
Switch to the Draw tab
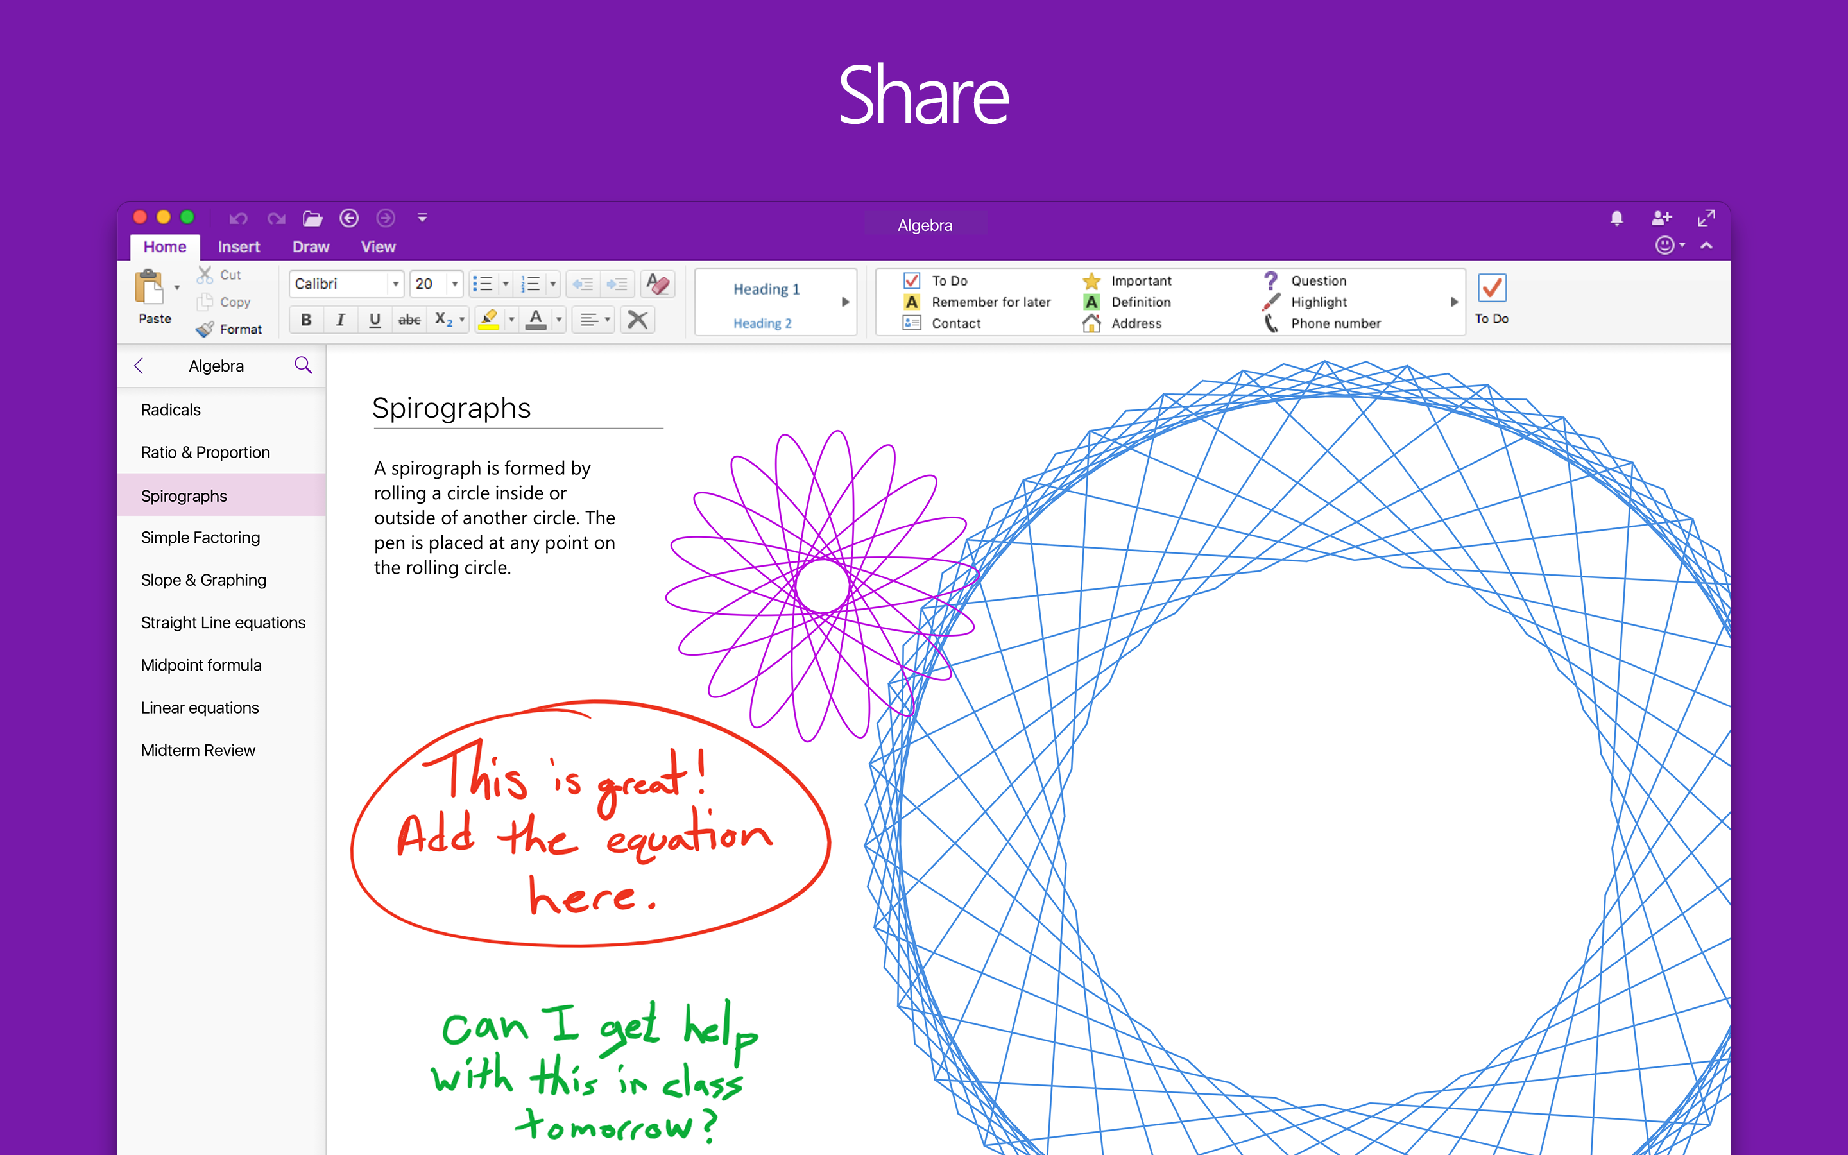click(x=310, y=246)
